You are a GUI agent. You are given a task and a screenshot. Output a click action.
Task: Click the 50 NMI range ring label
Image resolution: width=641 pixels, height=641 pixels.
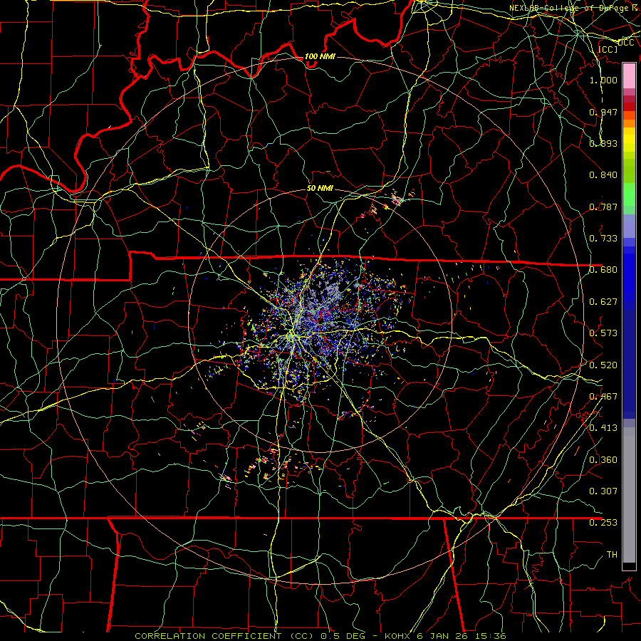(320, 189)
